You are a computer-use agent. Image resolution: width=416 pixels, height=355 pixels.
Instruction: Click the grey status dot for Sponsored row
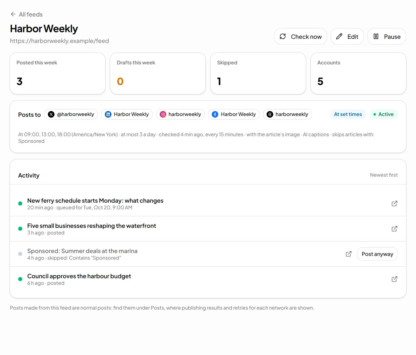[20, 254]
